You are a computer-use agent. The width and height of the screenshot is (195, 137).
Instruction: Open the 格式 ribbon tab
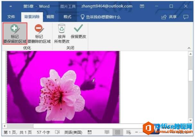pyautogui.click(x=67, y=17)
